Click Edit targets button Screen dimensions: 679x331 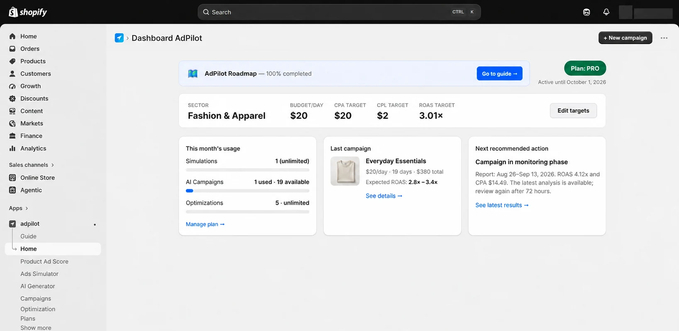coord(573,111)
